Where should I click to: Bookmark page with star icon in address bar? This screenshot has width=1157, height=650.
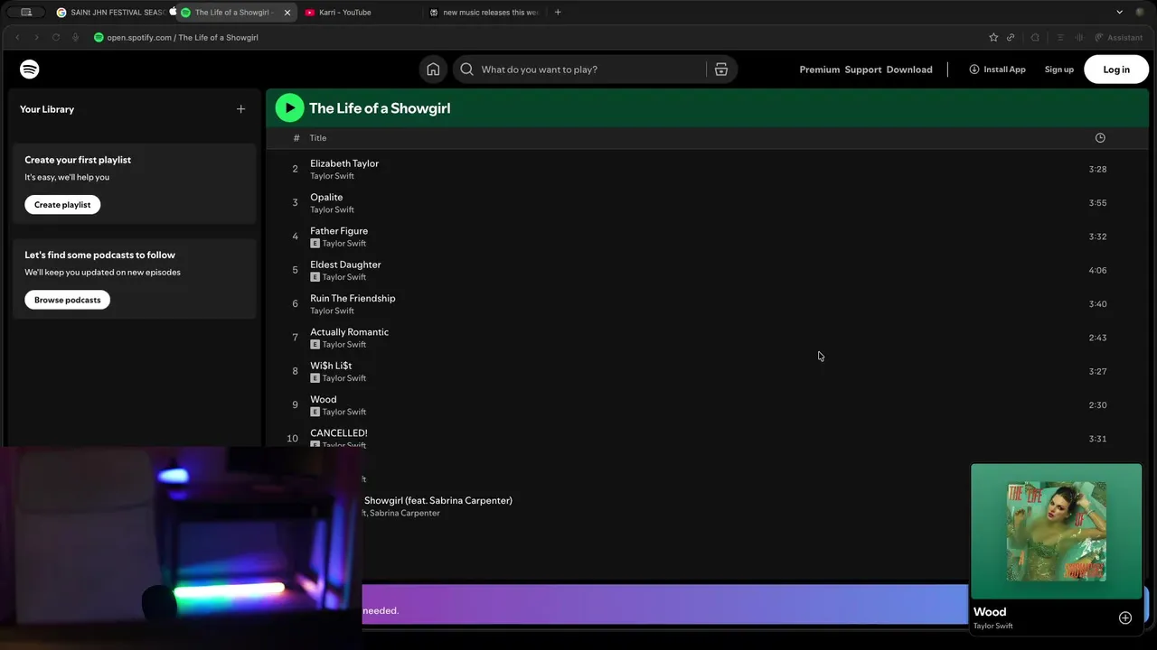[x=993, y=37]
